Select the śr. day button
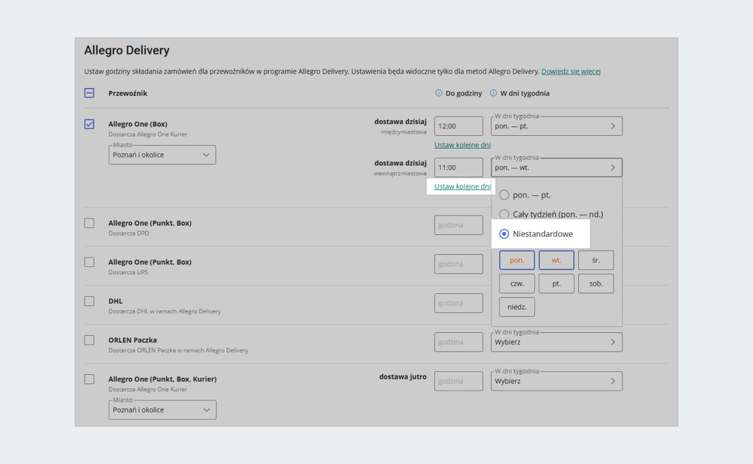 [596, 260]
